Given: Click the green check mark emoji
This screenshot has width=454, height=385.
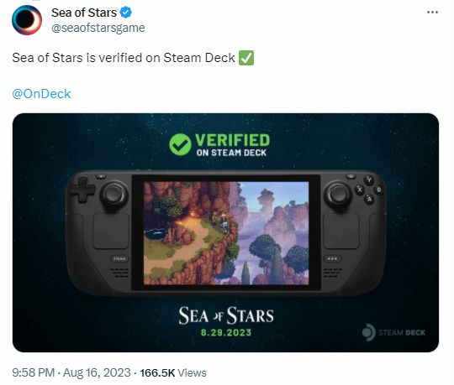Looking at the screenshot, I should tap(246, 58).
